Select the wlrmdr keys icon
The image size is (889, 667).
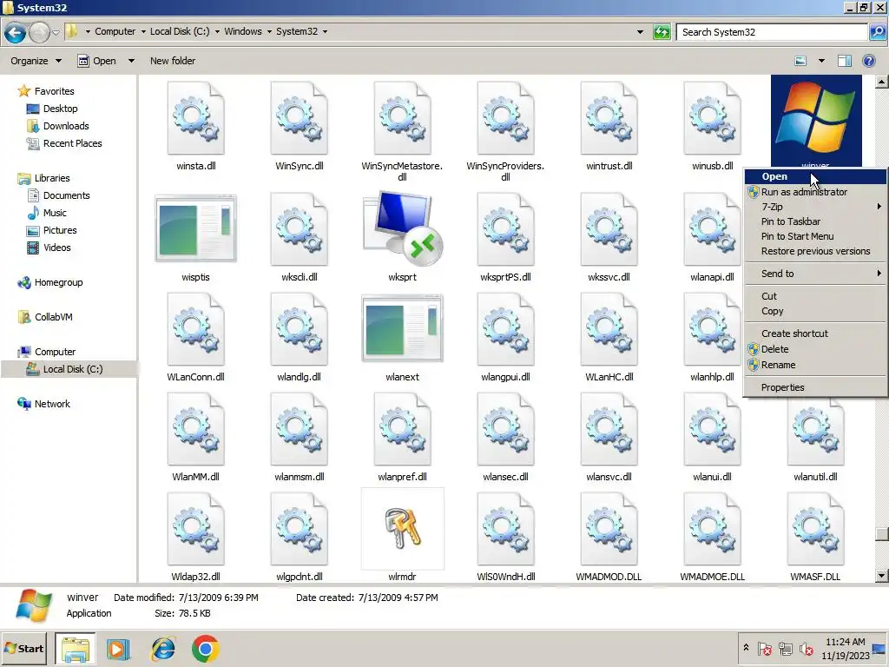[x=402, y=528]
